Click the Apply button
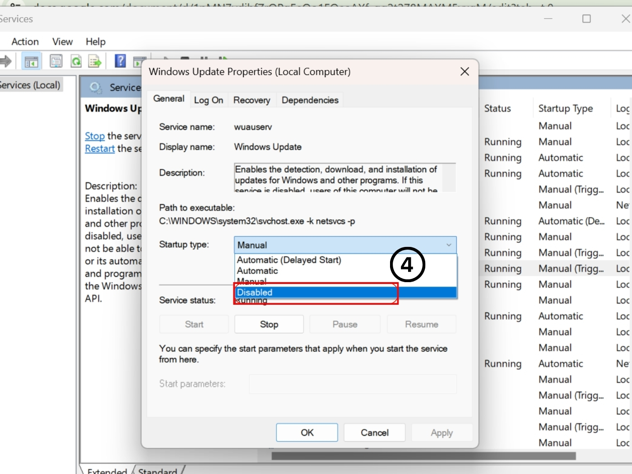This screenshot has width=632, height=474. click(x=442, y=433)
